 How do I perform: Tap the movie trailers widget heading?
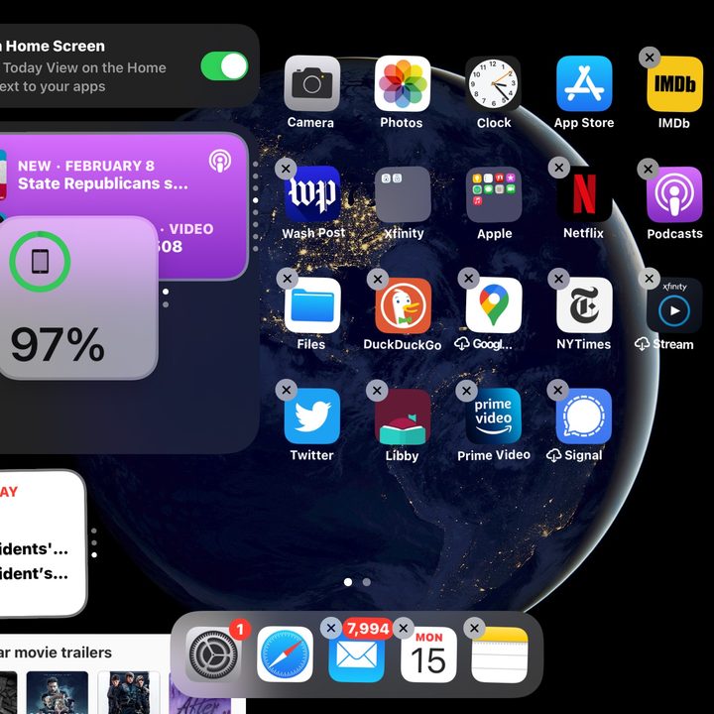pos(56,653)
